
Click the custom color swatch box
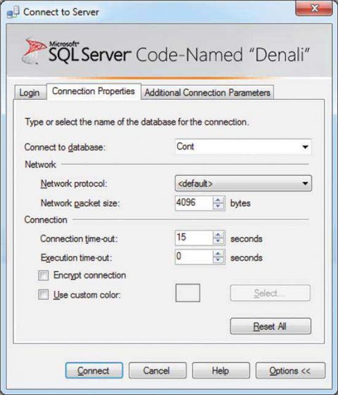click(188, 293)
